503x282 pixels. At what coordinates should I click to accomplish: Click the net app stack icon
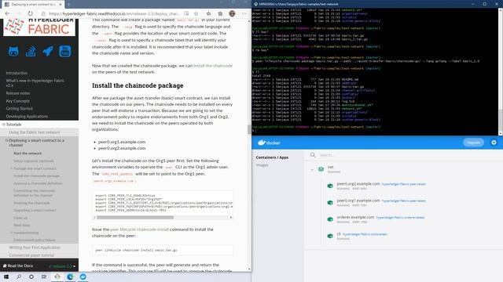(x=321, y=169)
